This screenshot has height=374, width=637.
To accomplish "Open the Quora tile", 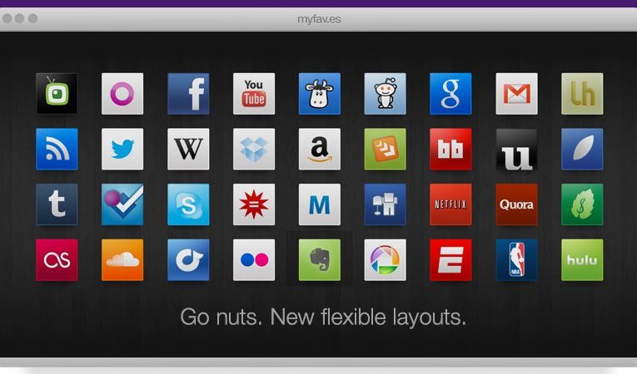I will (517, 204).
